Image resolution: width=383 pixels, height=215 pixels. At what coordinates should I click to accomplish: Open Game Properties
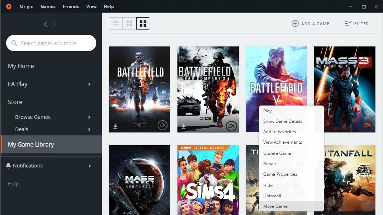[x=291, y=174]
